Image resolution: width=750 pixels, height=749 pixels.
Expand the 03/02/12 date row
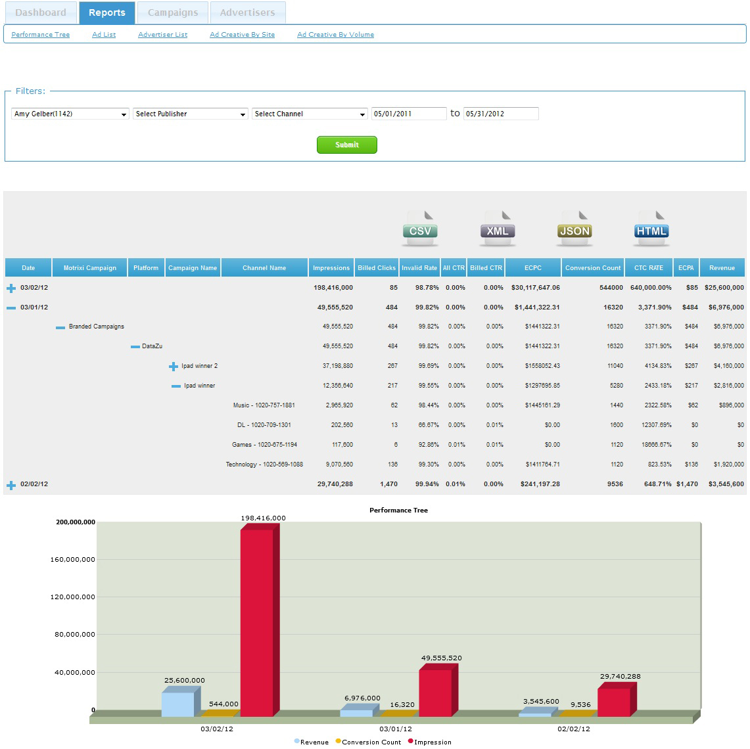click(11, 288)
